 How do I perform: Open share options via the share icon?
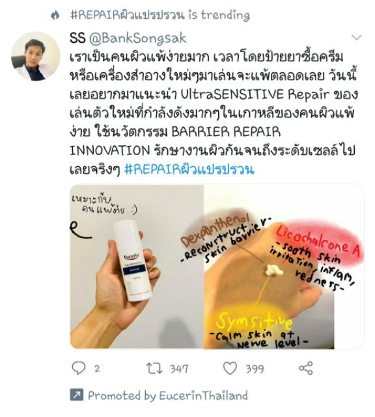click(306, 368)
